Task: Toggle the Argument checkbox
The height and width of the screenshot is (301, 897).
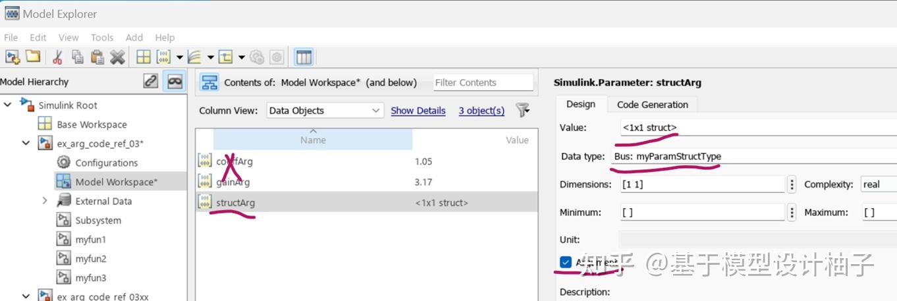Action: (566, 263)
